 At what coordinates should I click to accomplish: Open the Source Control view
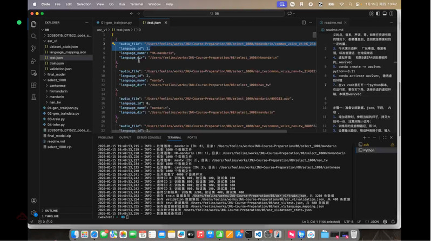pos(33,49)
